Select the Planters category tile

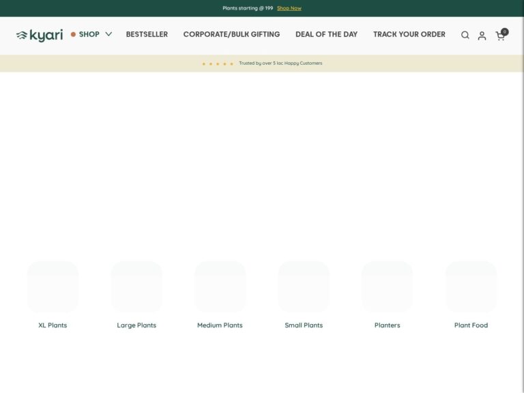pos(387,287)
